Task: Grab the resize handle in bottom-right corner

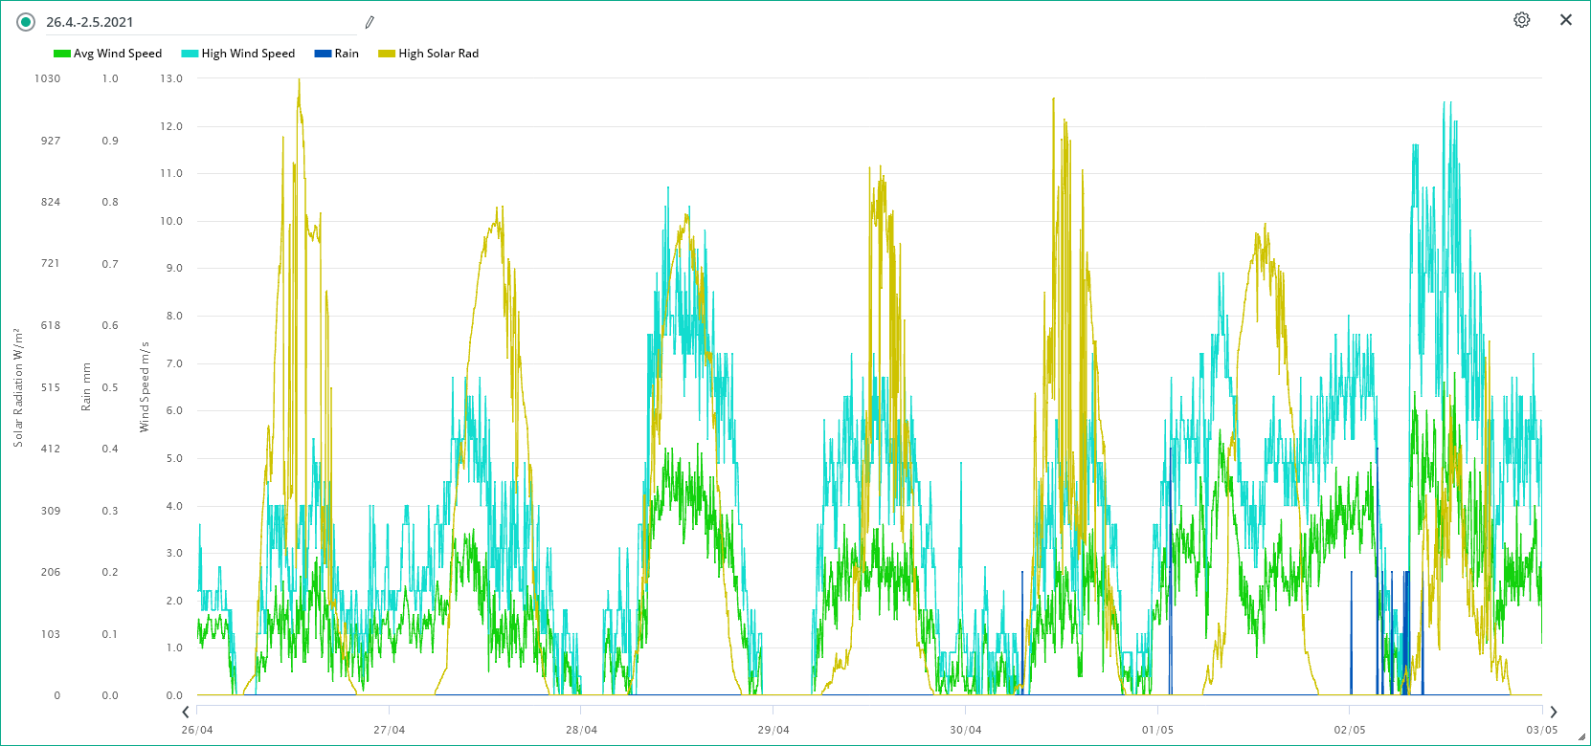Action: pos(1581,737)
